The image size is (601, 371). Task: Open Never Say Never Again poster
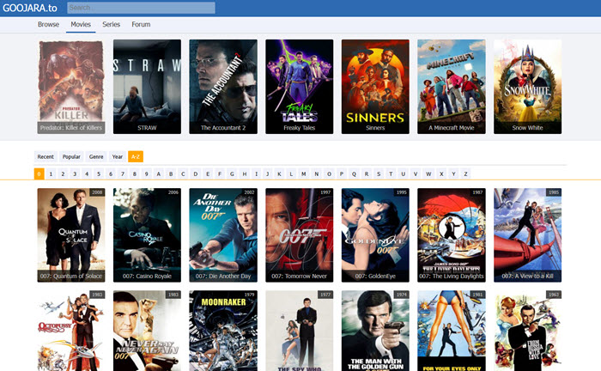[x=147, y=331]
